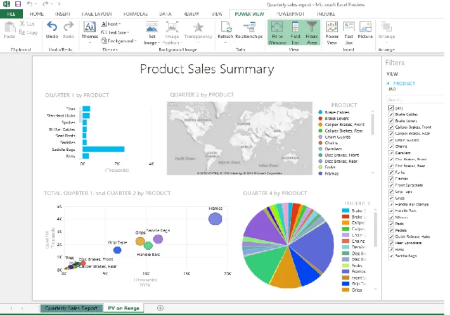Toggle the Filters Area funnel icon
The image size is (450, 315).
click(x=312, y=27)
